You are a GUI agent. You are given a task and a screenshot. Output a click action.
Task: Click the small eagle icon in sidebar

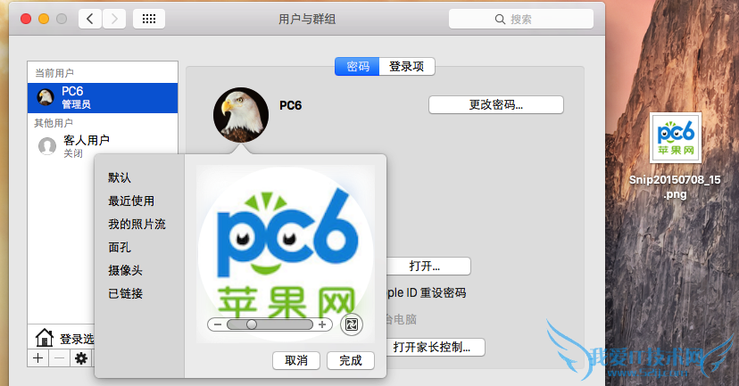point(46,97)
